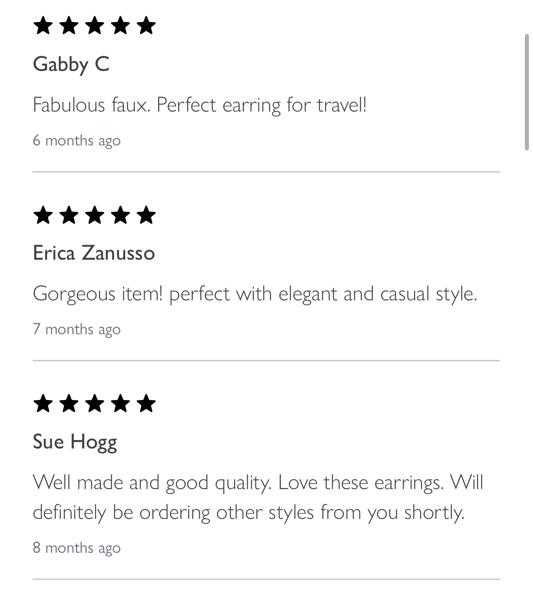
Task: Click the fourth star of Sue Hogg's rating
Action: [120, 404]
